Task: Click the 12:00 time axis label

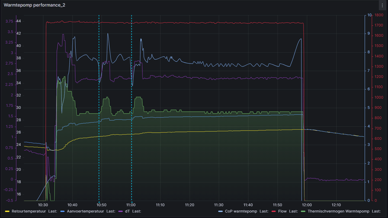Action: (307, 205)
